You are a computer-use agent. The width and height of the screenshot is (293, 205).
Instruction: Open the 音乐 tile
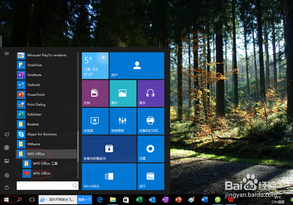[151, 93]
